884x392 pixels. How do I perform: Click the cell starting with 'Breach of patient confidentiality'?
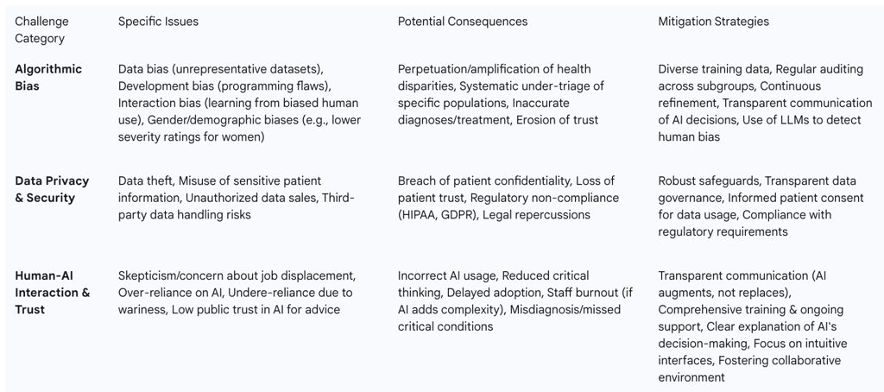tap(508, 198)
